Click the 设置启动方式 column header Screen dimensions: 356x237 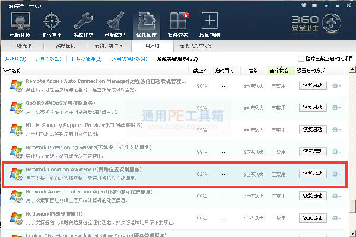311,71
